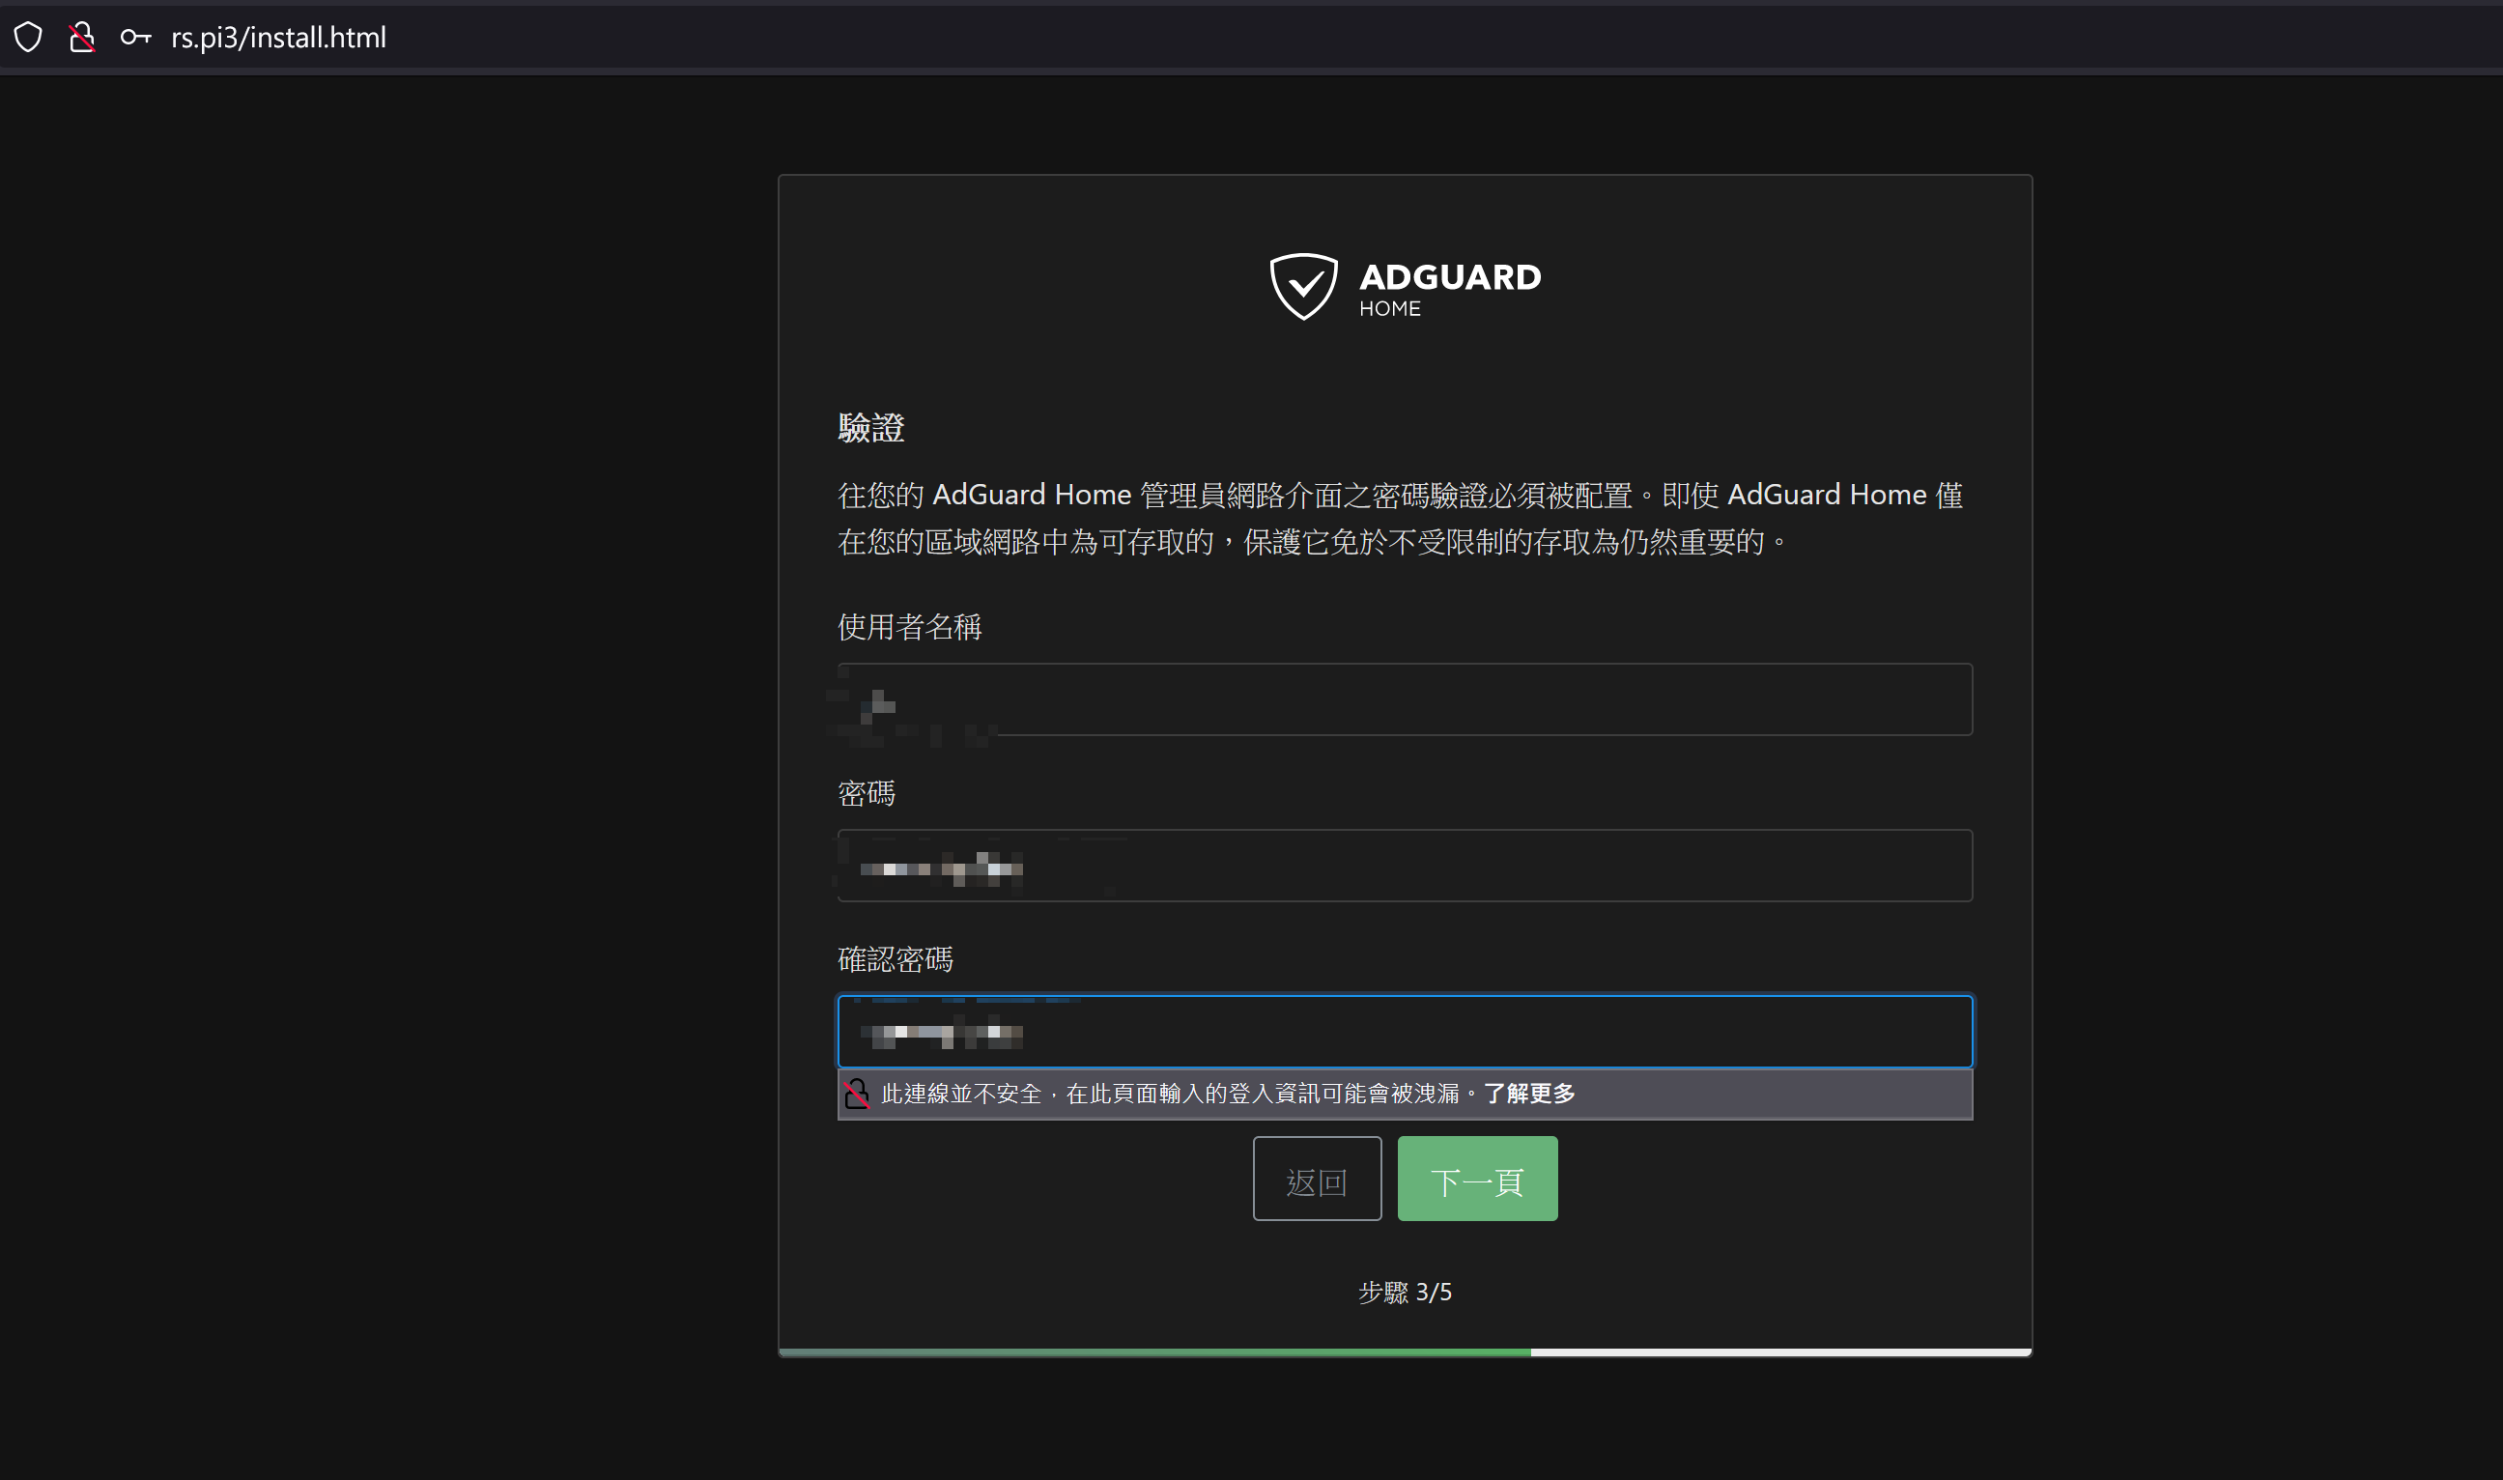
Task: Click the 確認密碼 field label
Action: pyautogui.click(x=895, y=959)
